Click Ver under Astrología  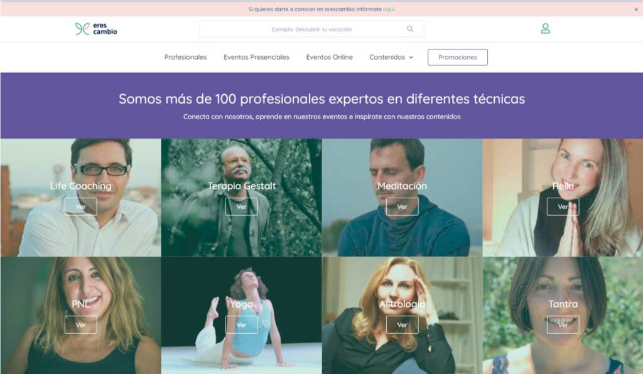coord(403,324)
